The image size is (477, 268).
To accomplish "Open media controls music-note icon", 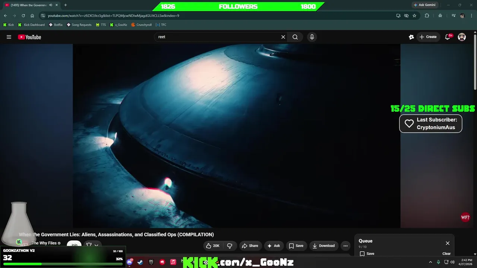I will coord(454,16).
